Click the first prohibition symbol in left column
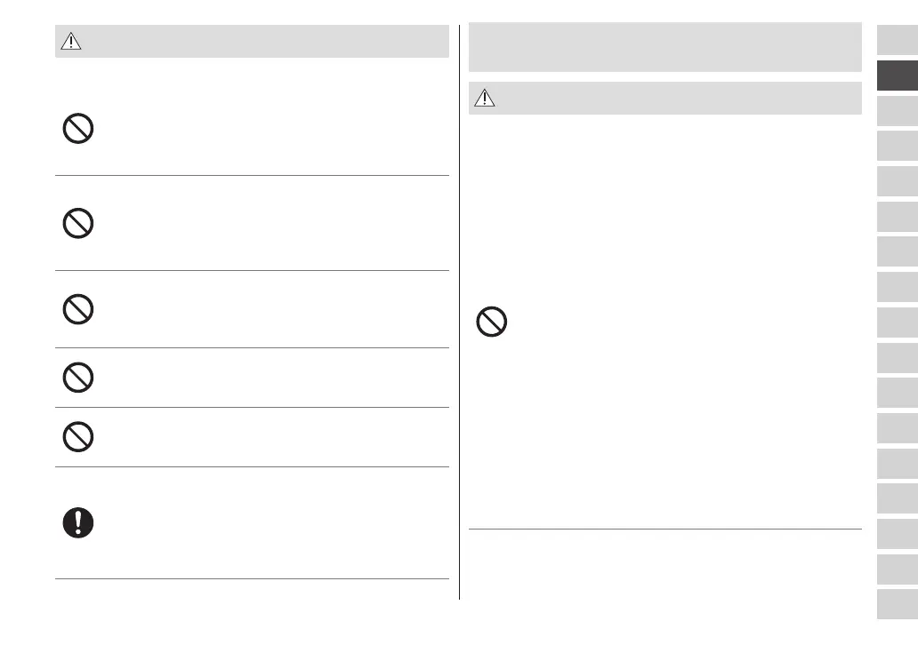The width and height of the screenshot is (918, 645). 78,131
